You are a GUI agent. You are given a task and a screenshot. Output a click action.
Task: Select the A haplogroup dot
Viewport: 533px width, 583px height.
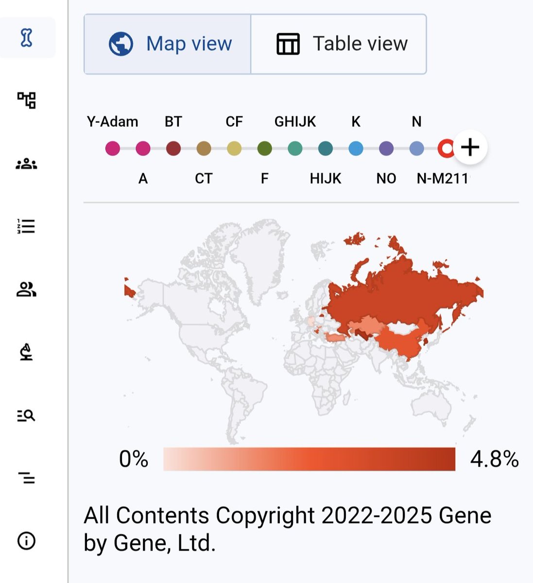143,149
